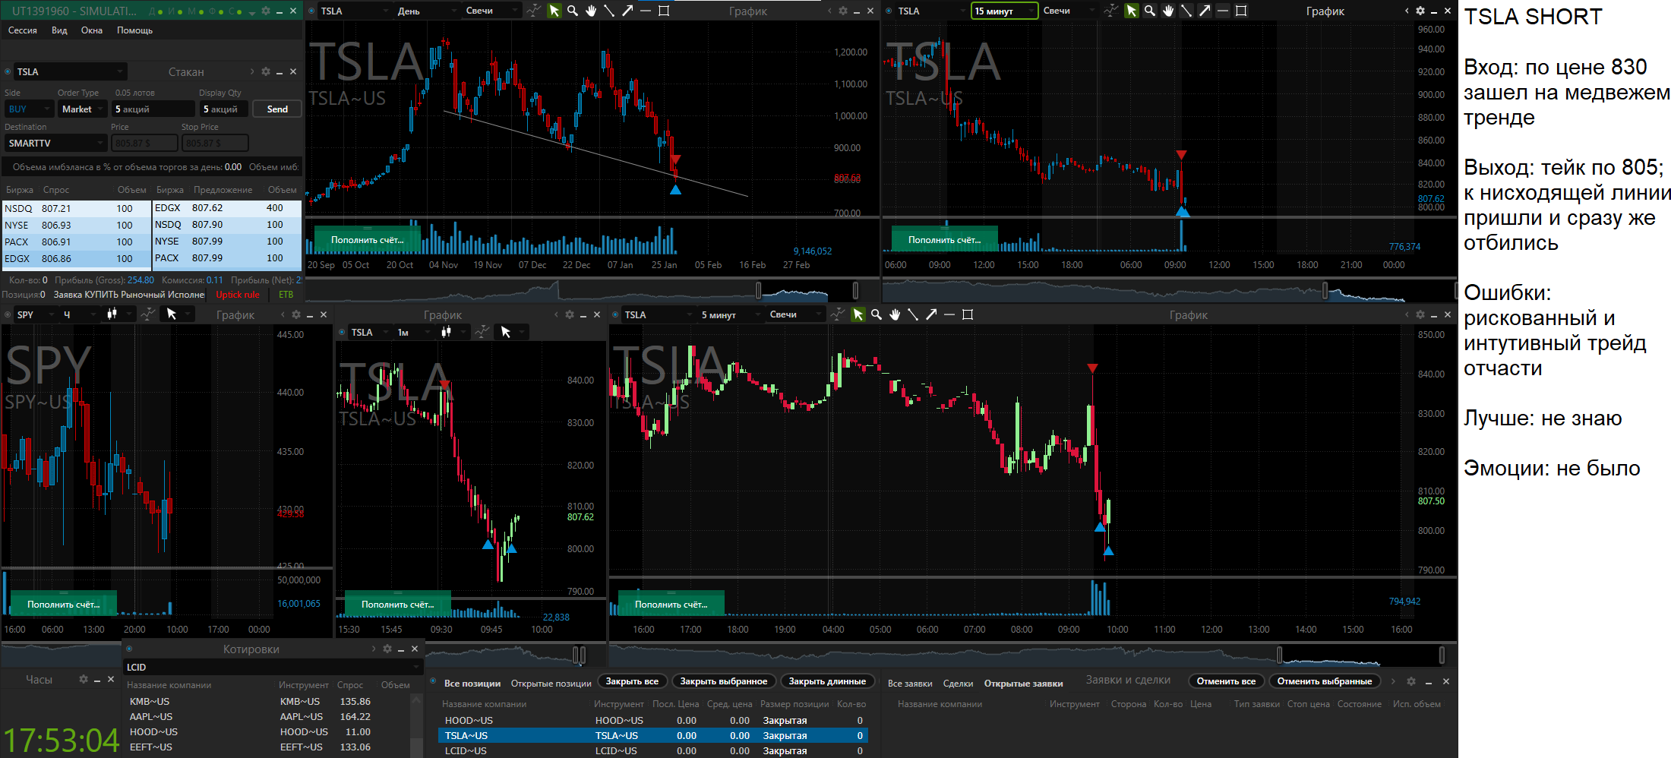Image resolution: width=1671 pixels, height=758 pixels.
Task: Select the arrow tool in the 15-minute chart
Action: click(1204, 11)
